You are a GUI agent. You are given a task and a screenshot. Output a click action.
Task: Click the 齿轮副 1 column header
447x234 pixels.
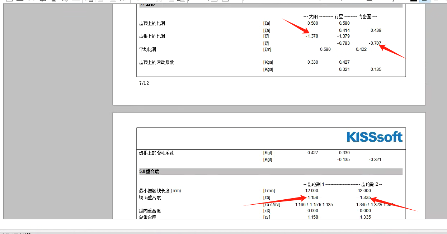click(x=316, y=184)
